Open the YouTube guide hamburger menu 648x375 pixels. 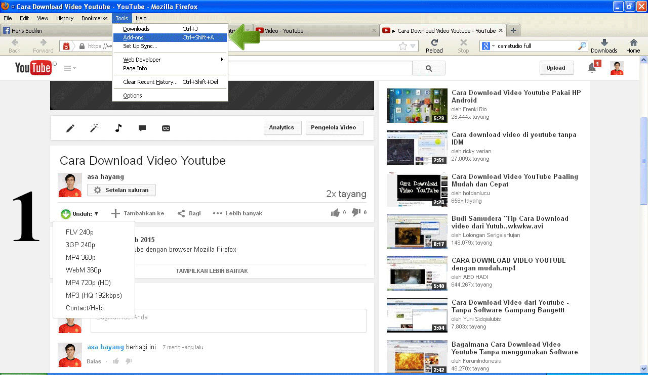70,68
